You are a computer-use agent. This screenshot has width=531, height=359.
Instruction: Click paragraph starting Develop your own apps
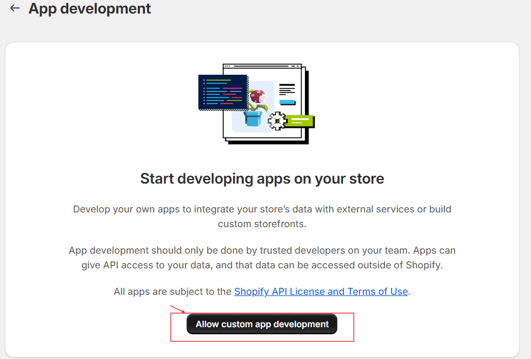tap(262, 217)
